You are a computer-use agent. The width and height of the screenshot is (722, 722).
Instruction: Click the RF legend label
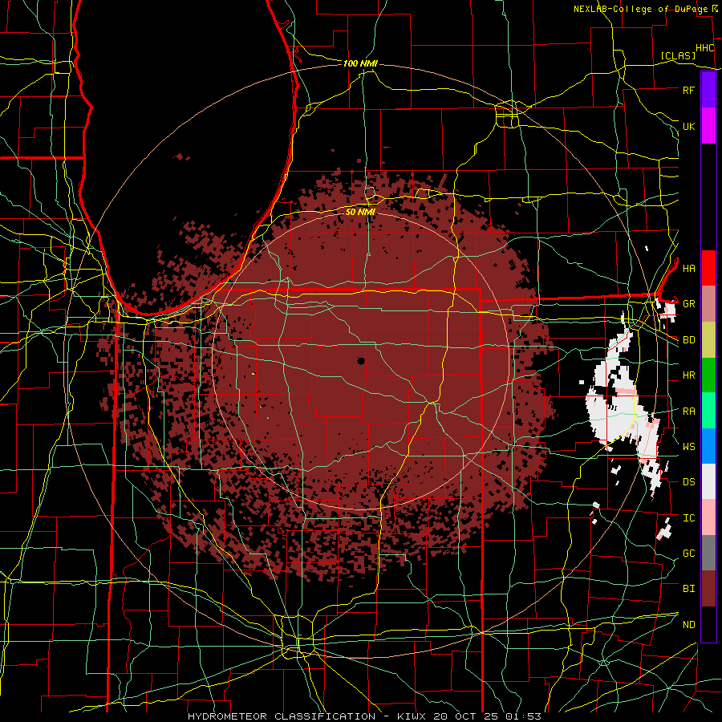point(688,90)
